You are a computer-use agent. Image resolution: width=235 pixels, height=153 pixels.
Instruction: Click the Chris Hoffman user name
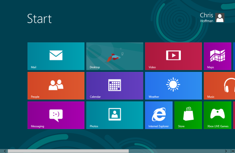tap(207, 18)
